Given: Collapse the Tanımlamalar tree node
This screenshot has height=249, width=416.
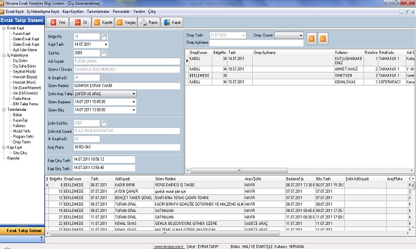Looking at the screenshot, I should [x=3, y=109].
